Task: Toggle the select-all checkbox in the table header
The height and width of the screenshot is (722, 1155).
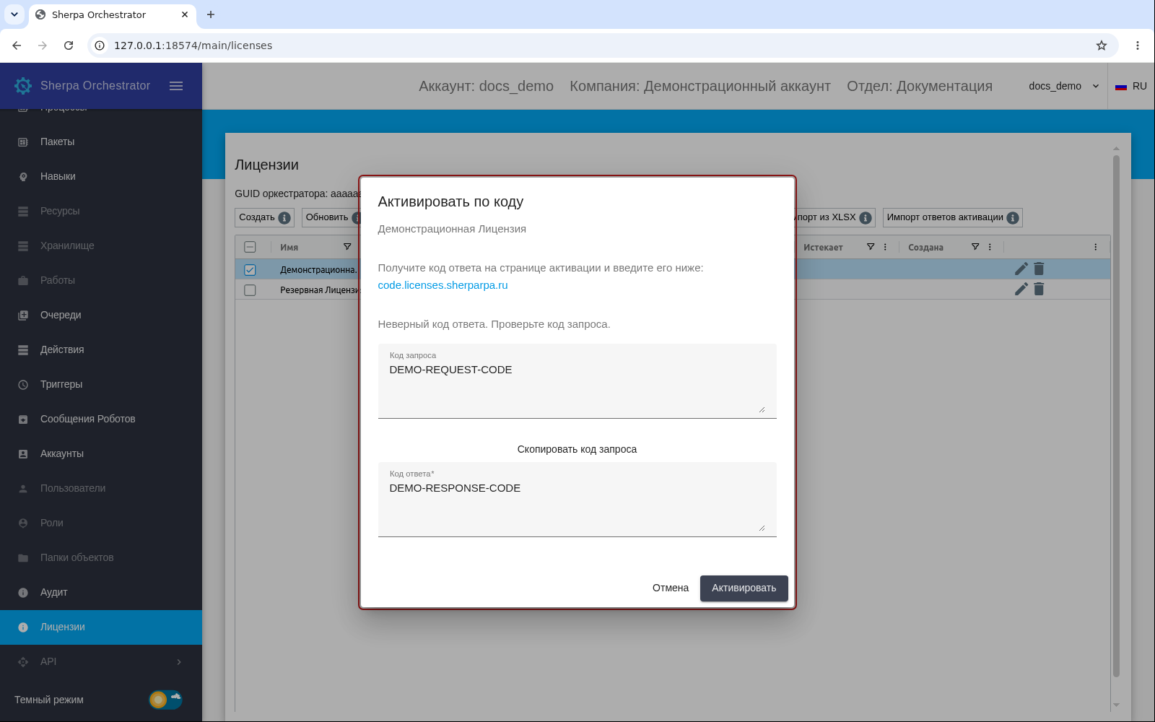Action: [250, 247]
